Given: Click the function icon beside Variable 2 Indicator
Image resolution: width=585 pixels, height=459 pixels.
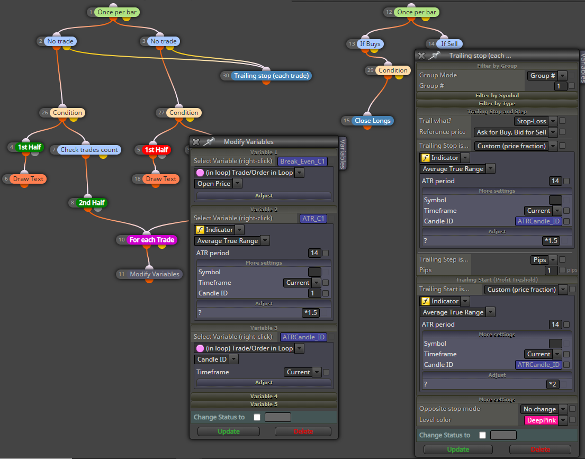Looking at the screenshot, I should point(200,230).
